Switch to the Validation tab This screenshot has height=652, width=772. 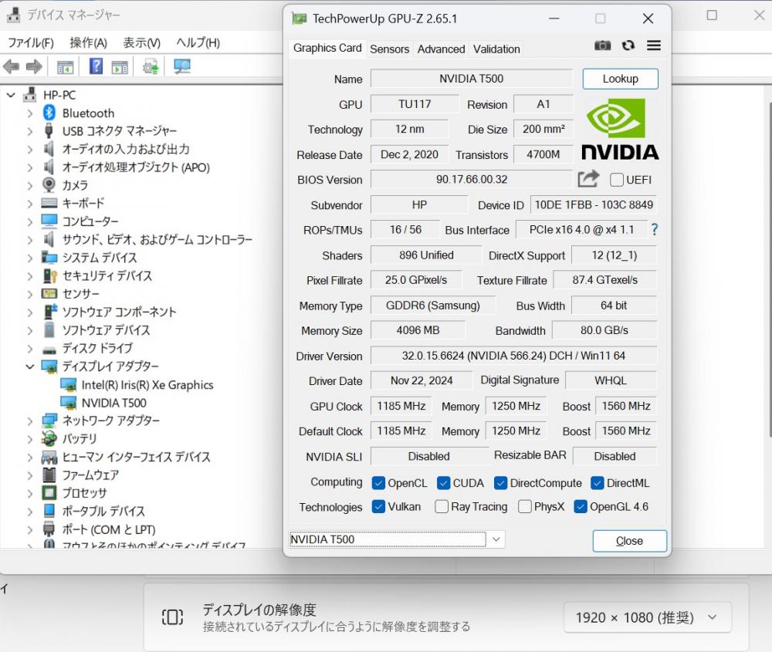coord(496,49)
